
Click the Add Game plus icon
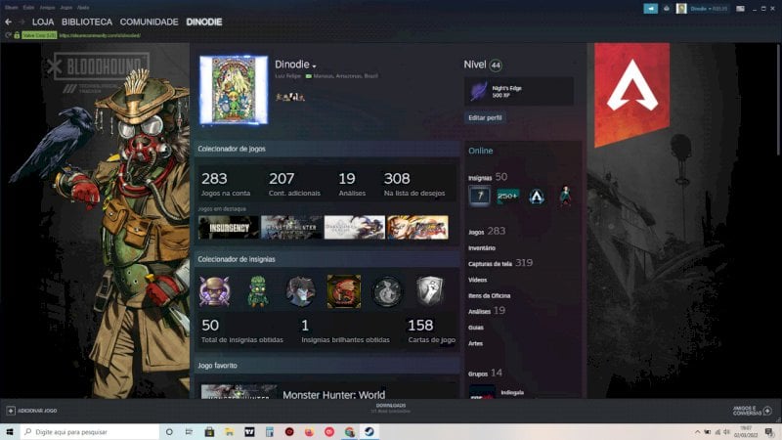point(11,411)
